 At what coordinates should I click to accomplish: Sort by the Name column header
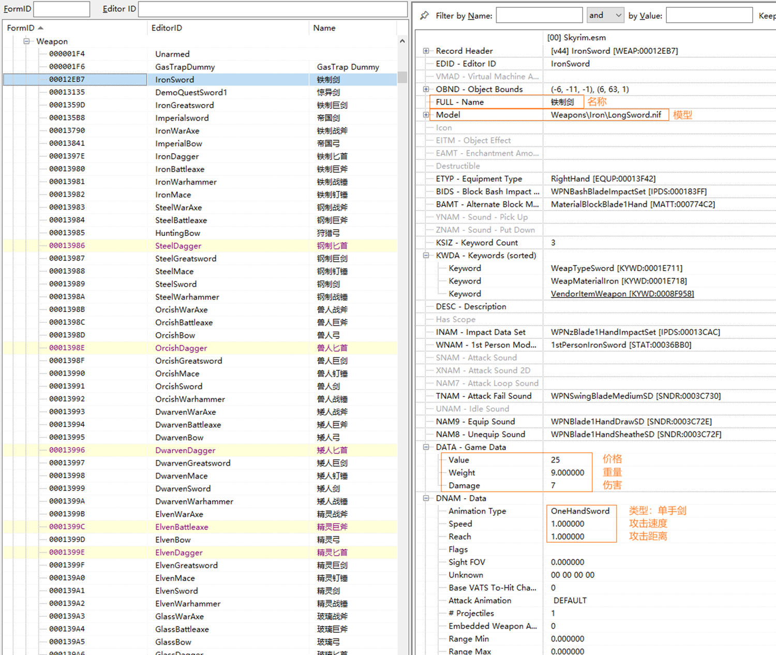353,28
